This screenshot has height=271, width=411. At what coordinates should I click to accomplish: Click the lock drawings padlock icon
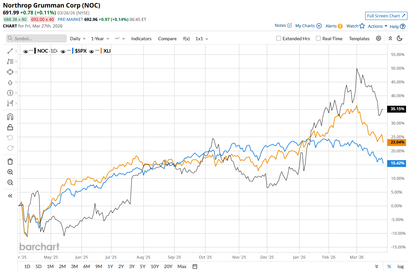pos(10,127)
